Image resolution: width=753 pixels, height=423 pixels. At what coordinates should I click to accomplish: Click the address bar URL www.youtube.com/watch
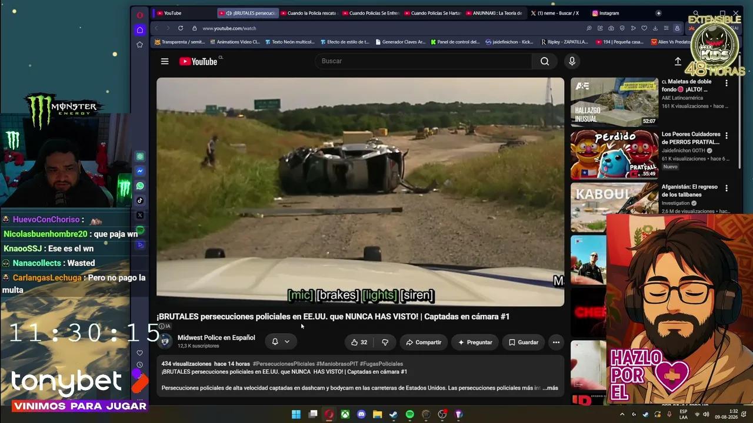tap(229, 28)
